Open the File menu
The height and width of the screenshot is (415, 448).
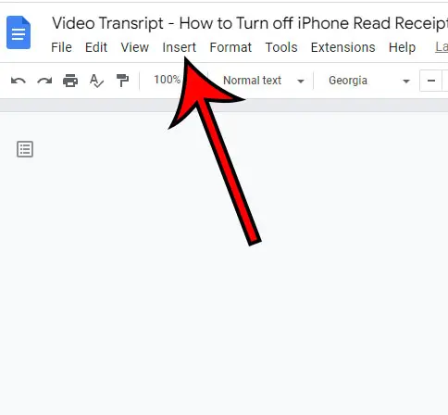point(61,47)
